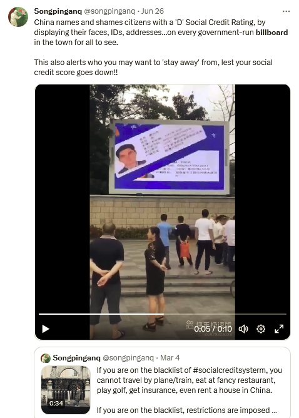The height and width of the screenshot is (418, 299).
Task: Play the billboard video
Action: (x=46, y=329)
